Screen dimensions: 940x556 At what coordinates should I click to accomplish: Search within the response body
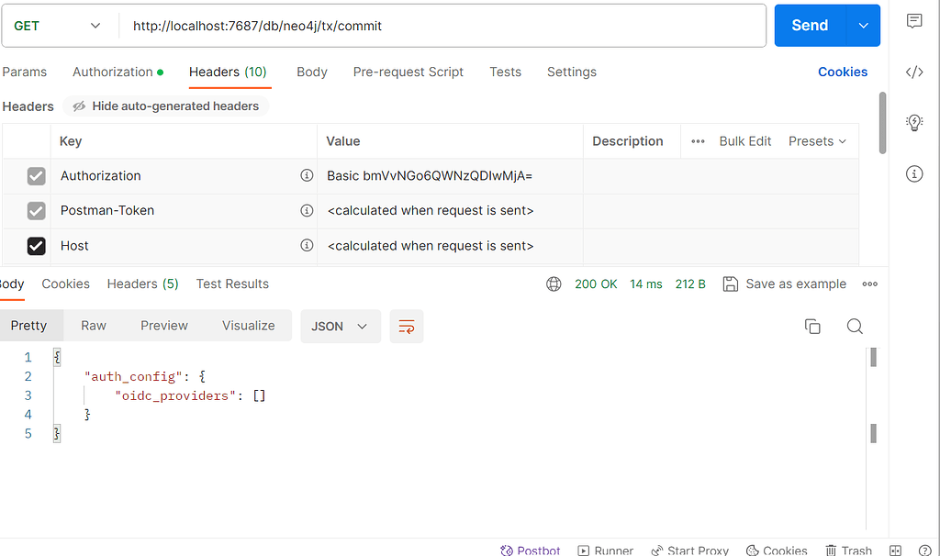(855, 326)
